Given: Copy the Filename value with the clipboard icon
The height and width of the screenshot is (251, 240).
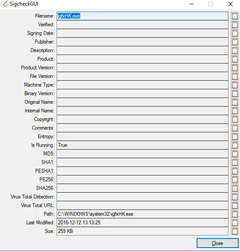Looking at the screenshot, I should point(234,16).
